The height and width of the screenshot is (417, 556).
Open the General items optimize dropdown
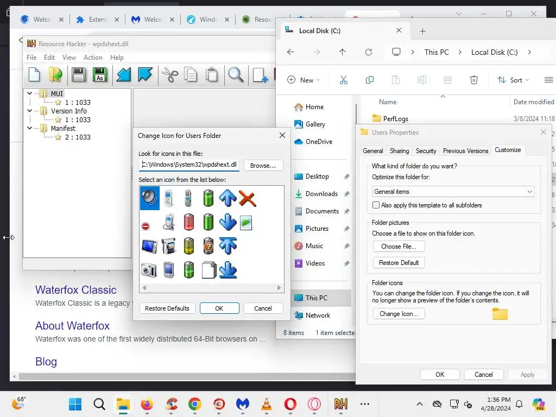[x=453, y=192]
